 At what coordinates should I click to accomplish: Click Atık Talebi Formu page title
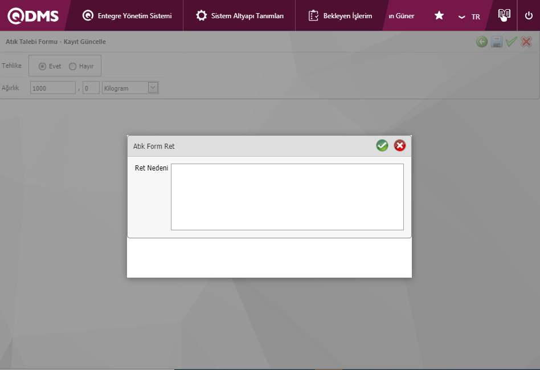pos(56,42)
